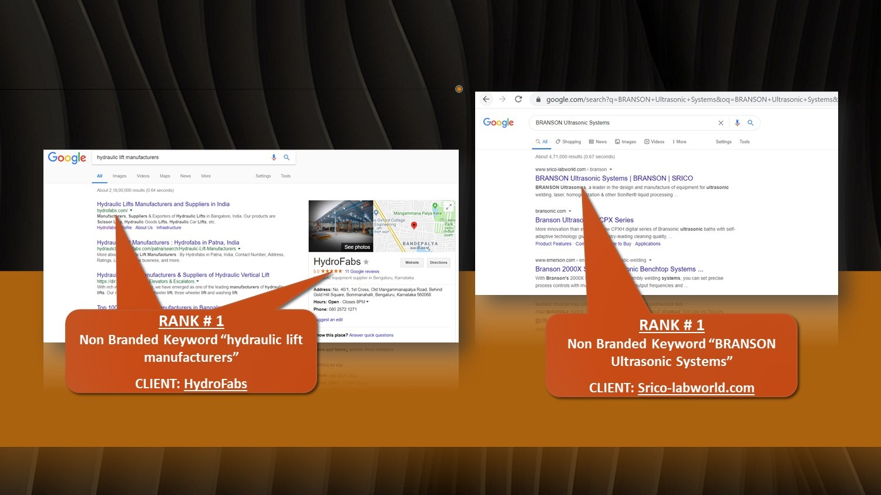
Task: Open the Product Features sitelink under bransonic.com
Action: tap(553, 244)
